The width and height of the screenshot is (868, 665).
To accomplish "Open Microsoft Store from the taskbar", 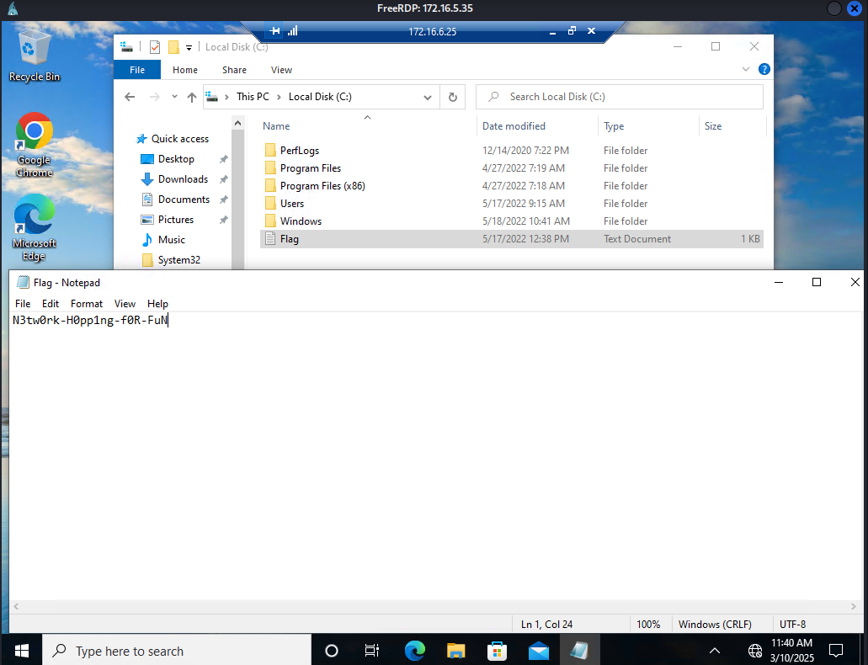I will [x=498, y=651].
